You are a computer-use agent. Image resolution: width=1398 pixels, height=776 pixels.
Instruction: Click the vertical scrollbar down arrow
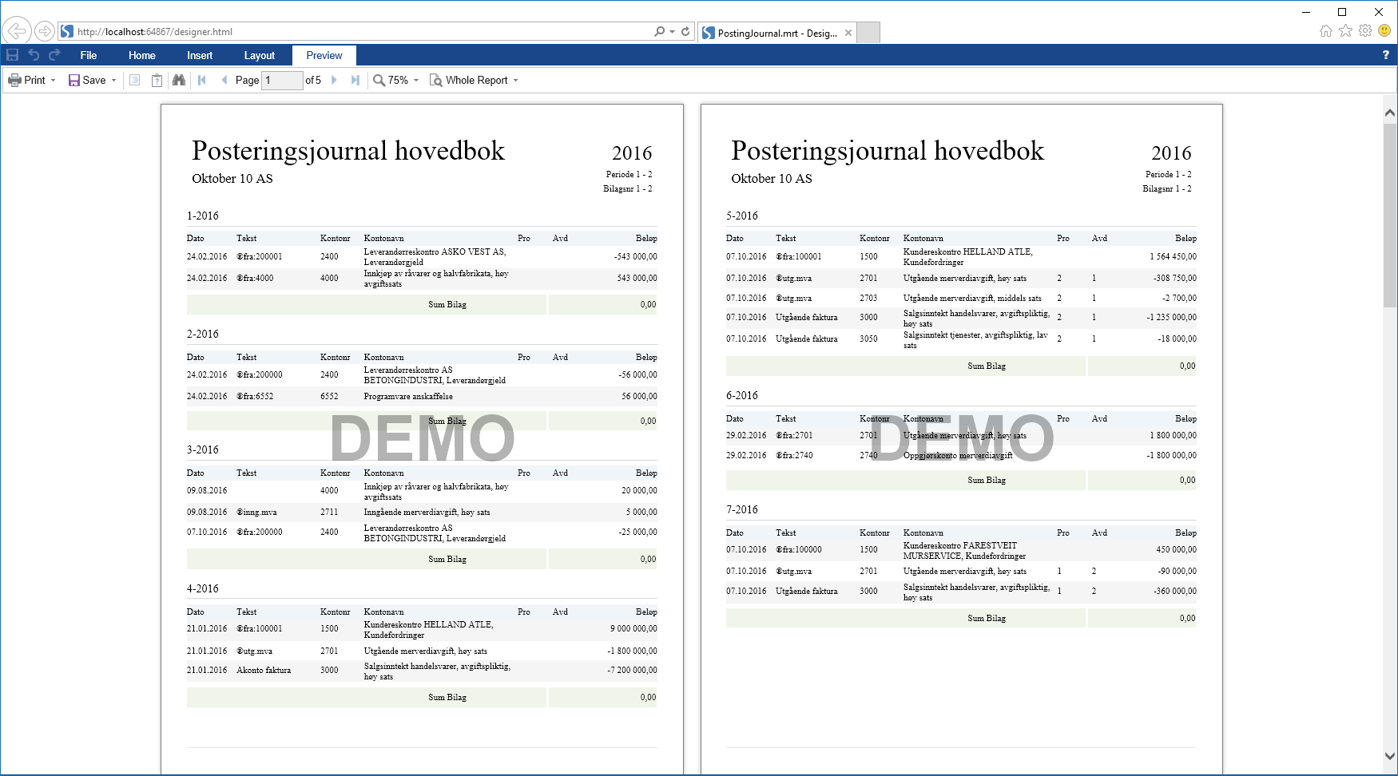click(x=1390, y=755)
